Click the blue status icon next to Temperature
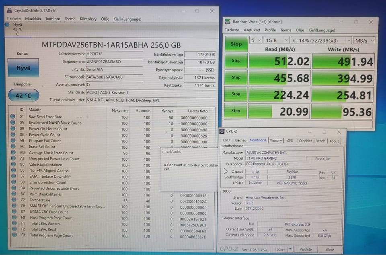 point(13,200)
